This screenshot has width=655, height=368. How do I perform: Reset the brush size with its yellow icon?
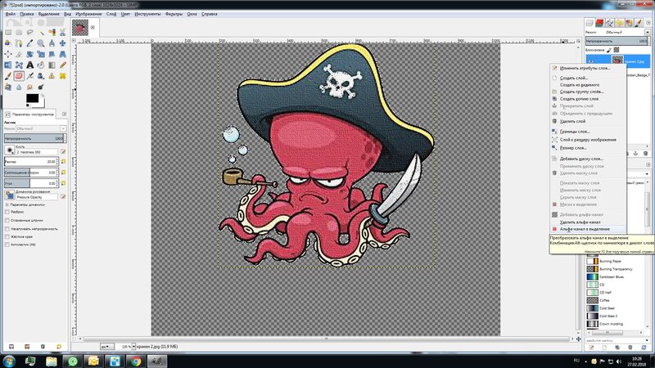pyautogui.click(x=63, y=161)
